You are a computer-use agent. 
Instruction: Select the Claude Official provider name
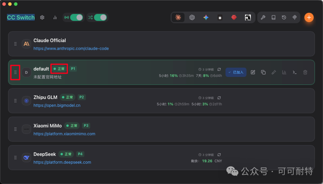pyautogui.click(x=50, y=41)
